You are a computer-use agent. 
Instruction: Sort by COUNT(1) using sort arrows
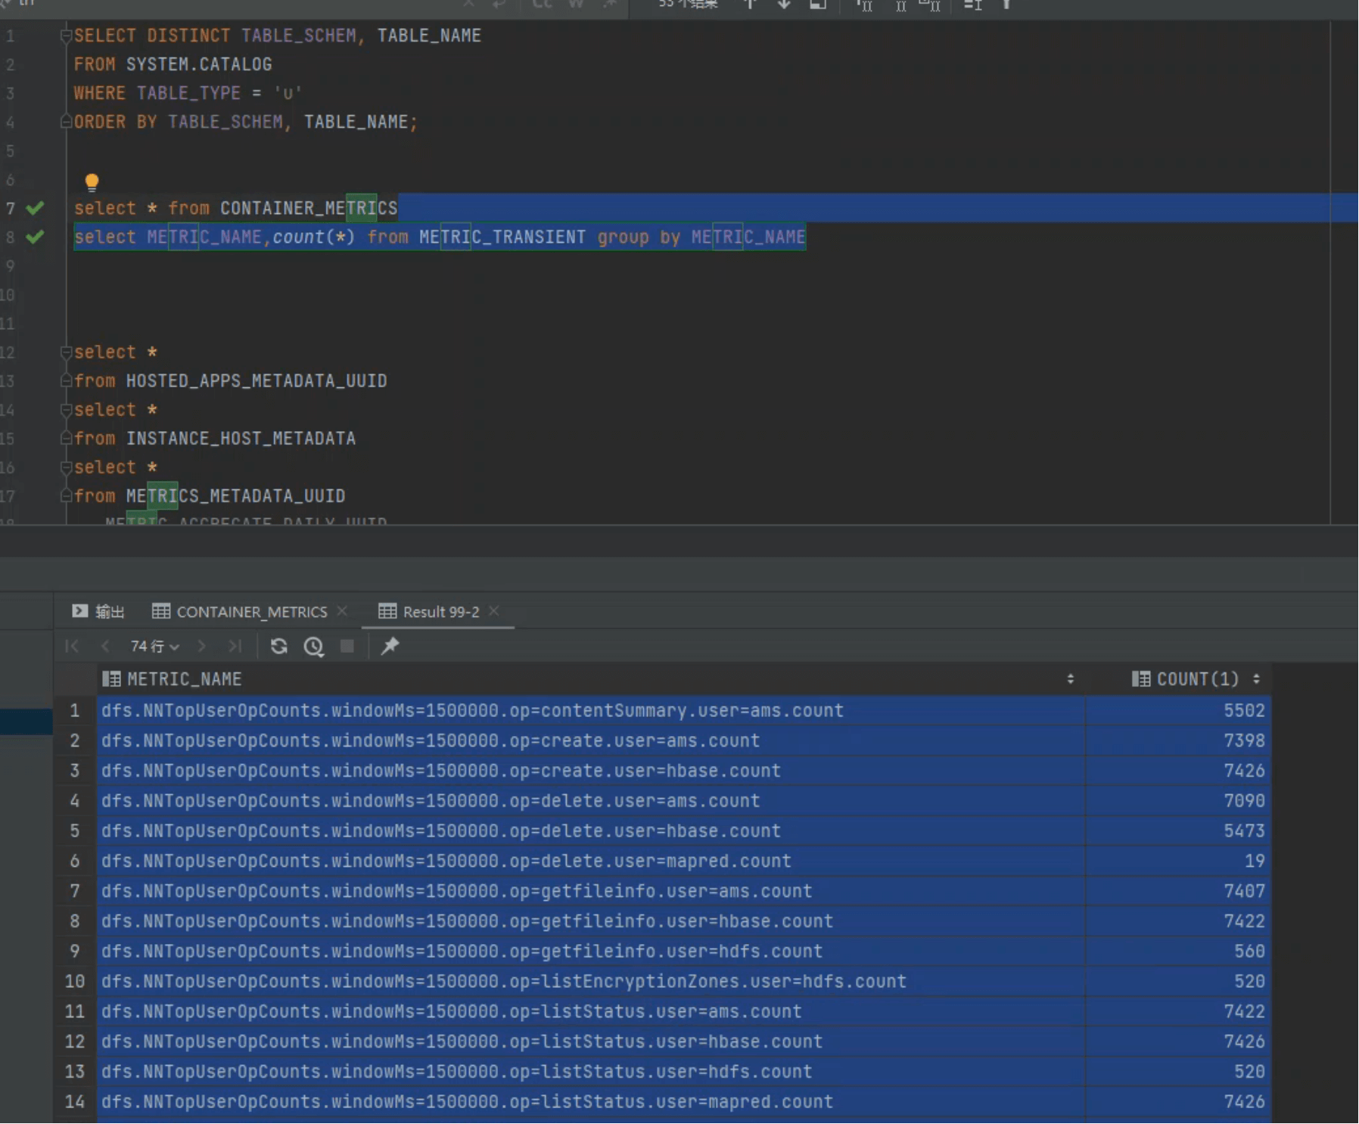tap(1256, 679)
